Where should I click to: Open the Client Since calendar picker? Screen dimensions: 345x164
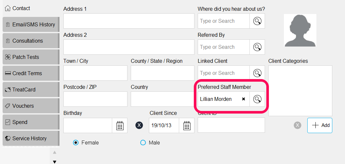[187, 126]
